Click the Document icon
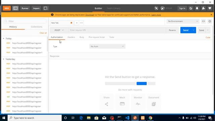Viewport: 215px width, 121px height. click(x=154, y=104)
